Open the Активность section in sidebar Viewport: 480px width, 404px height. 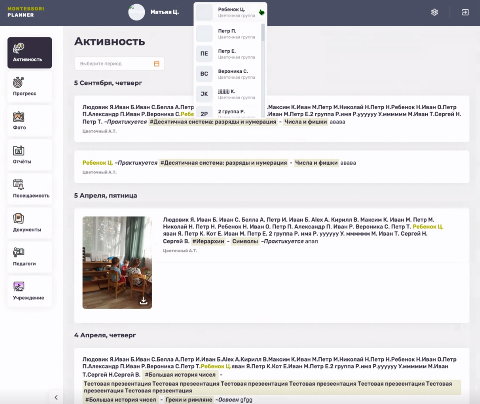coord(30,53)
